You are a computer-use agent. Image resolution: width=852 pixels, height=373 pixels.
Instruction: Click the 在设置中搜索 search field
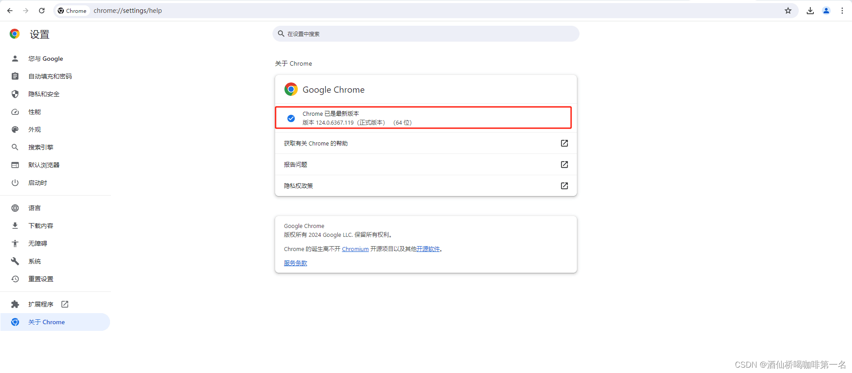pos(426,34)
